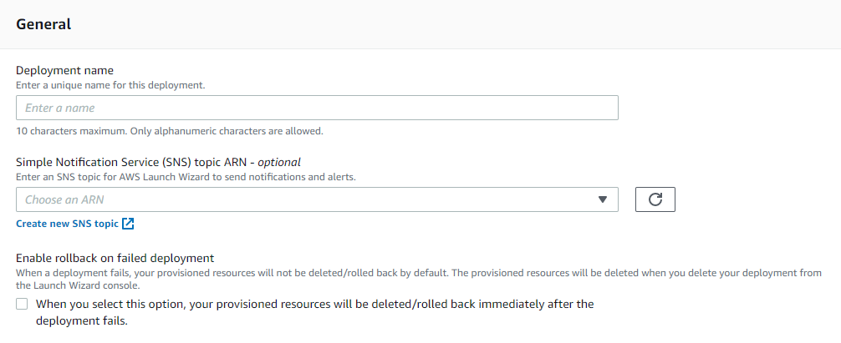
Task: Click the italic "optional" text in SNS label
Action: 279,162
